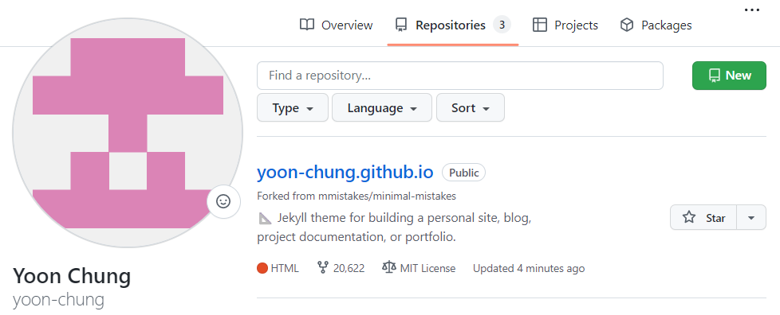The height and width of the screenshot is (315, 780).
Task: Click the Jekyll theme description text
Action: (395, 227)
